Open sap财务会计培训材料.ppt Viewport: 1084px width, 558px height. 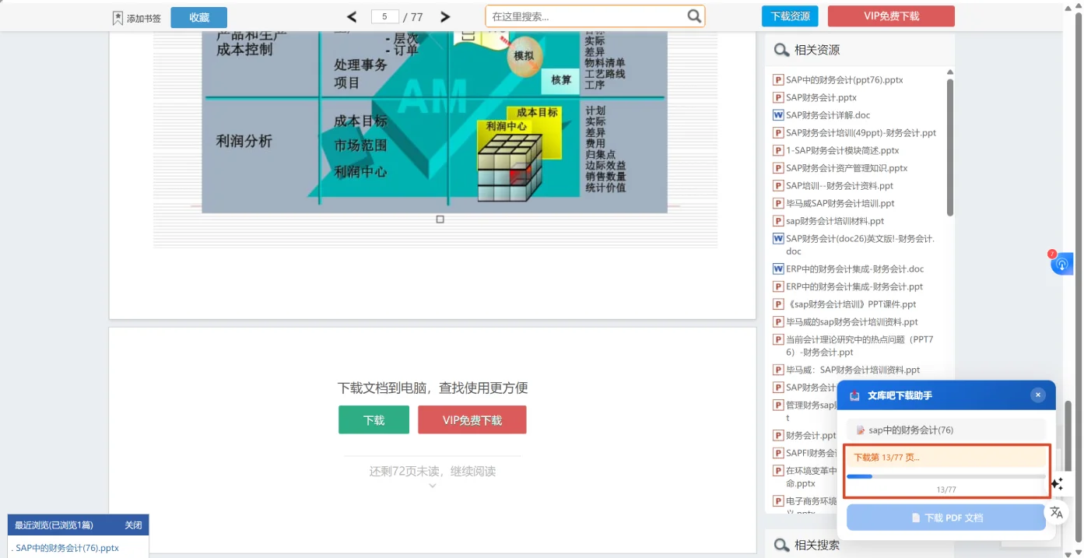(x=835, y=221)
